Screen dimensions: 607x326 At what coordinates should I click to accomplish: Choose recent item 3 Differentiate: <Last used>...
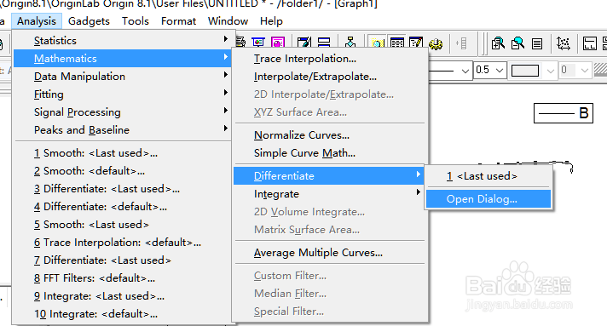[122, 188]
